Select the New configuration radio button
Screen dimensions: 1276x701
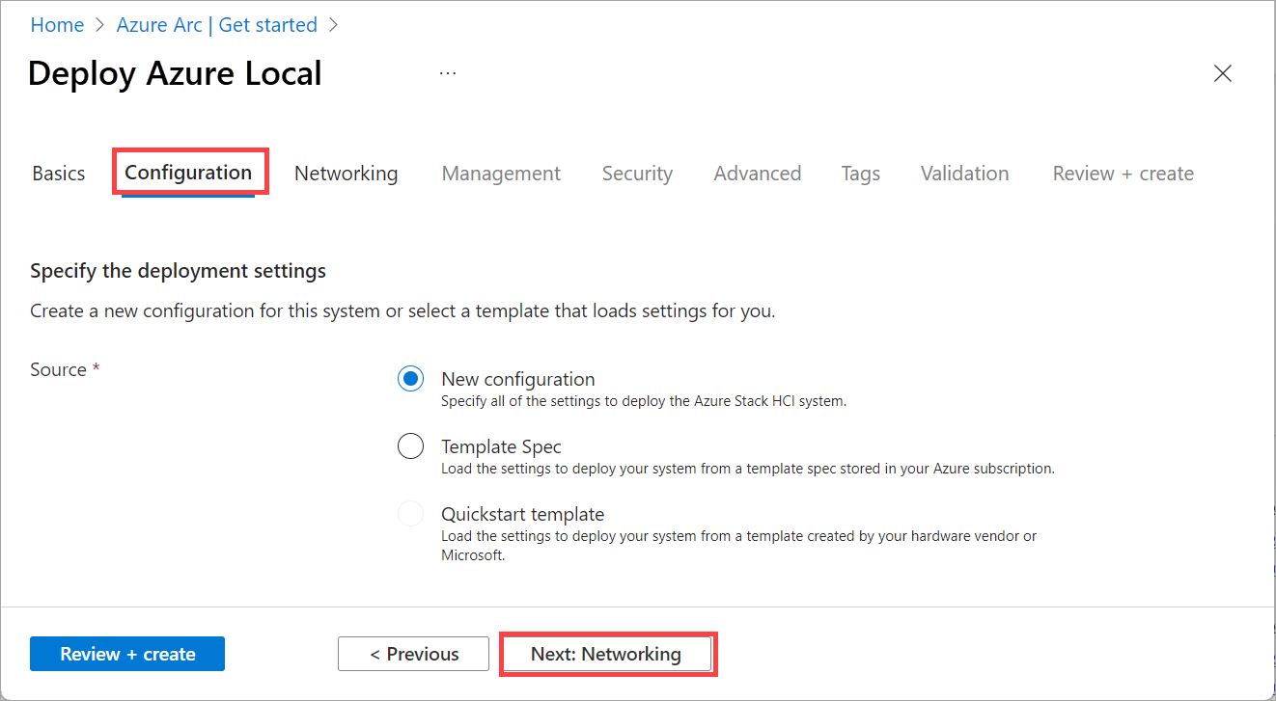(411, 379)
